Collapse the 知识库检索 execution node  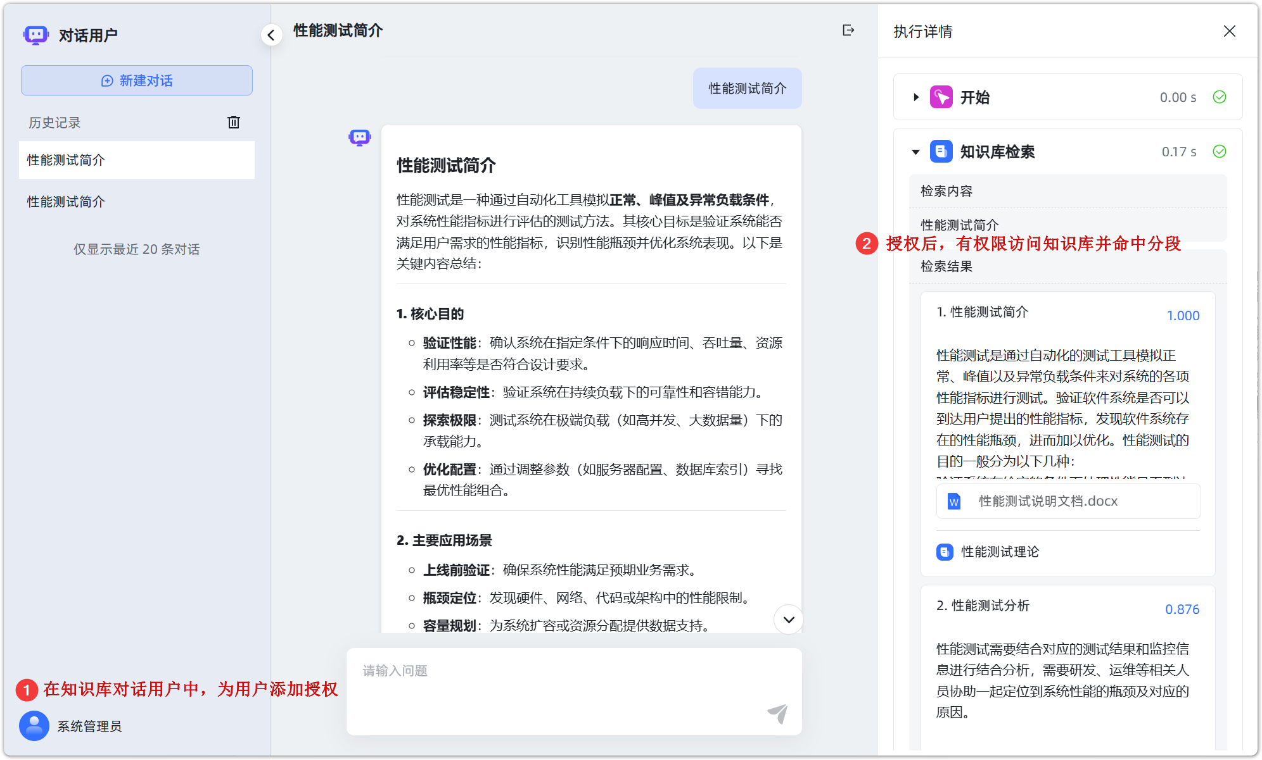pyautogui.click(x=915, y=152)
